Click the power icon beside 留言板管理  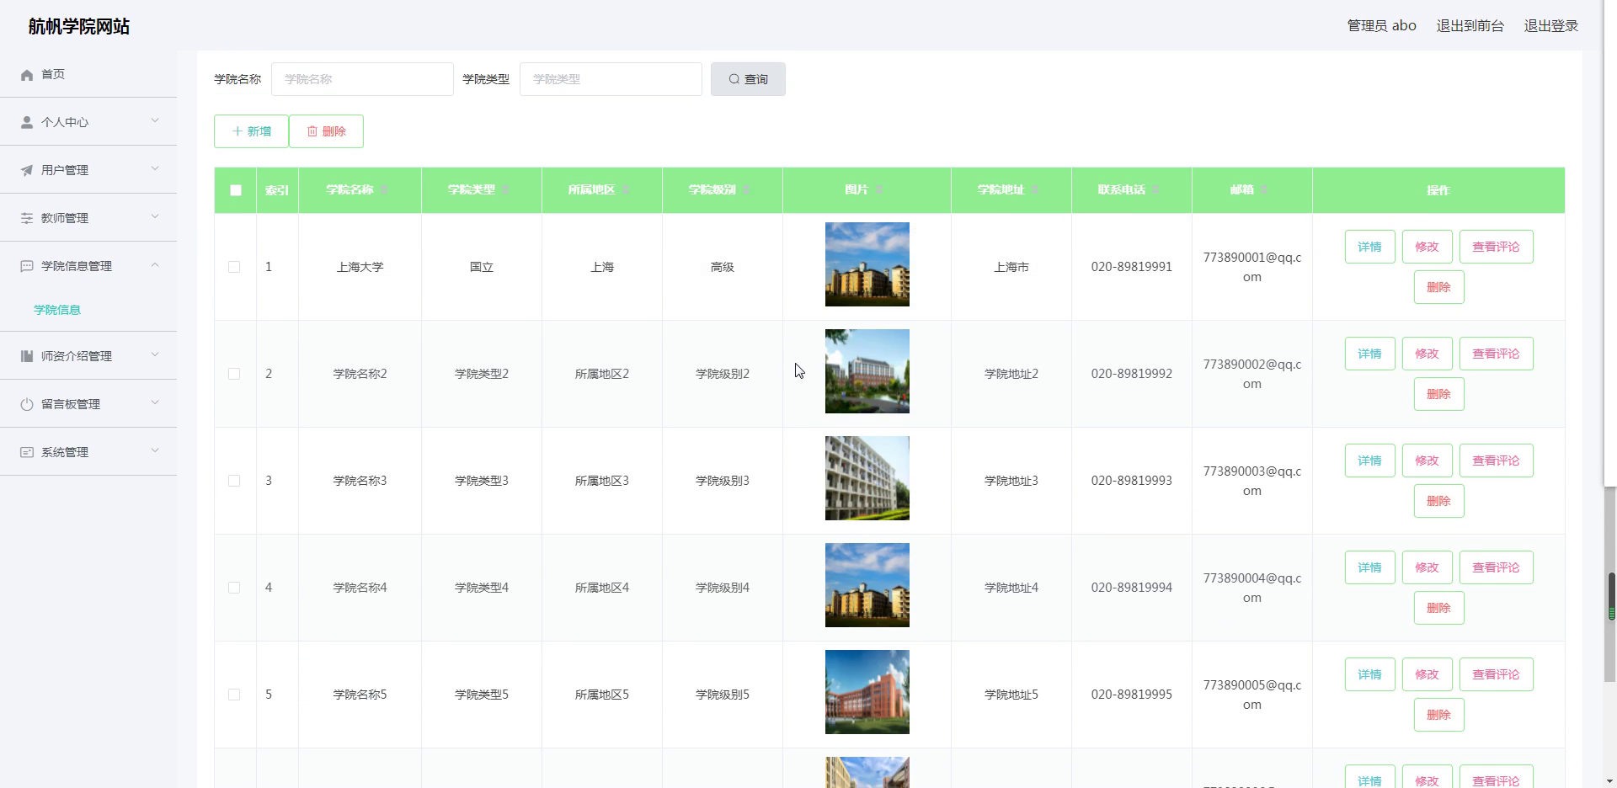(x=27, y=404)
